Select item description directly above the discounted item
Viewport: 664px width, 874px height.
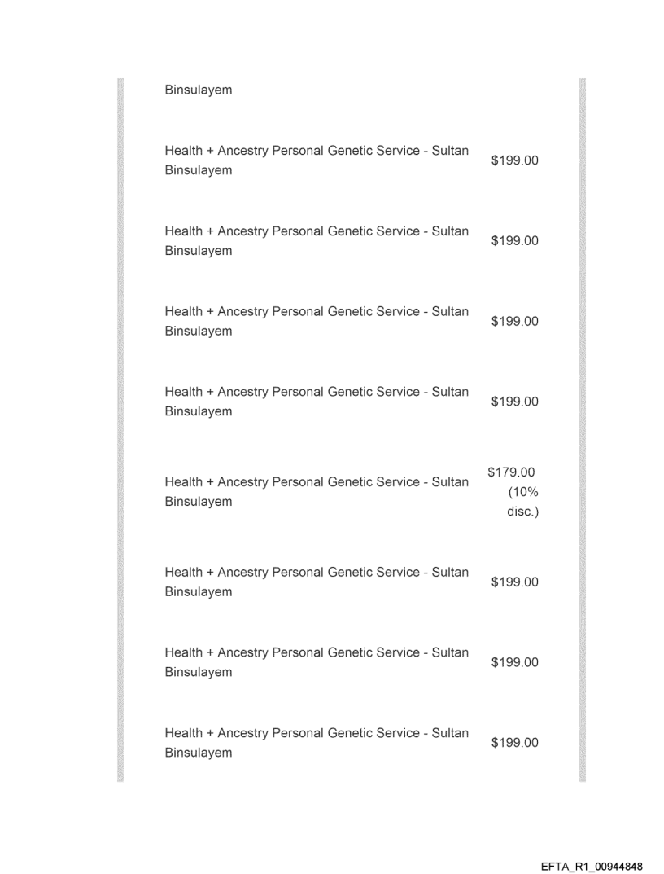pos(316,402)
